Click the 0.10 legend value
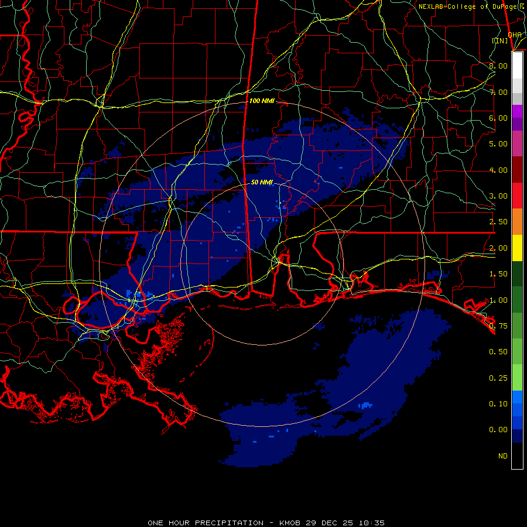This screenshot has height=527, width=527. (498, 404)
